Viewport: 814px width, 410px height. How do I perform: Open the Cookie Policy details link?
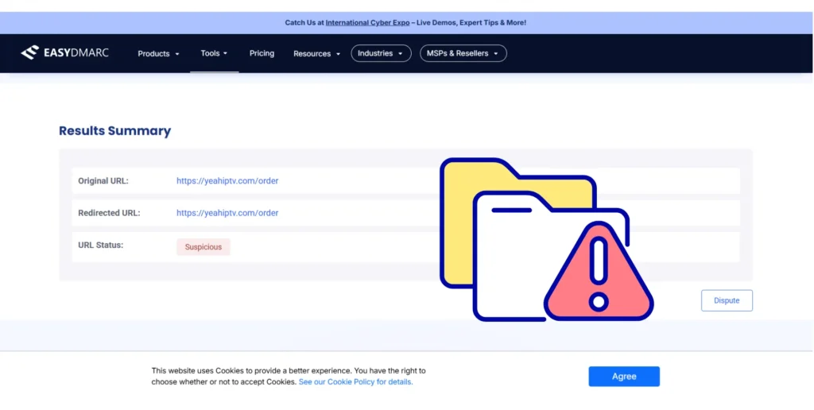(355, 382)
